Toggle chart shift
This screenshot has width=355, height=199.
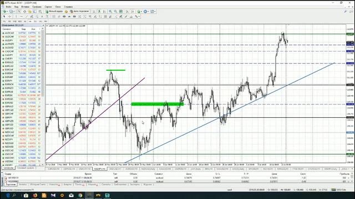[133, 11]
